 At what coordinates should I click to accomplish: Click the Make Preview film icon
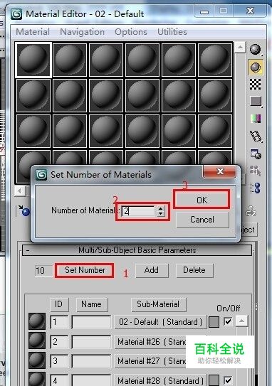[256, 136]
